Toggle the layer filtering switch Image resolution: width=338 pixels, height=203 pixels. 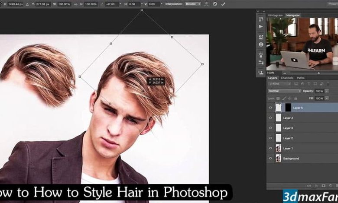[x=328, y=83]
